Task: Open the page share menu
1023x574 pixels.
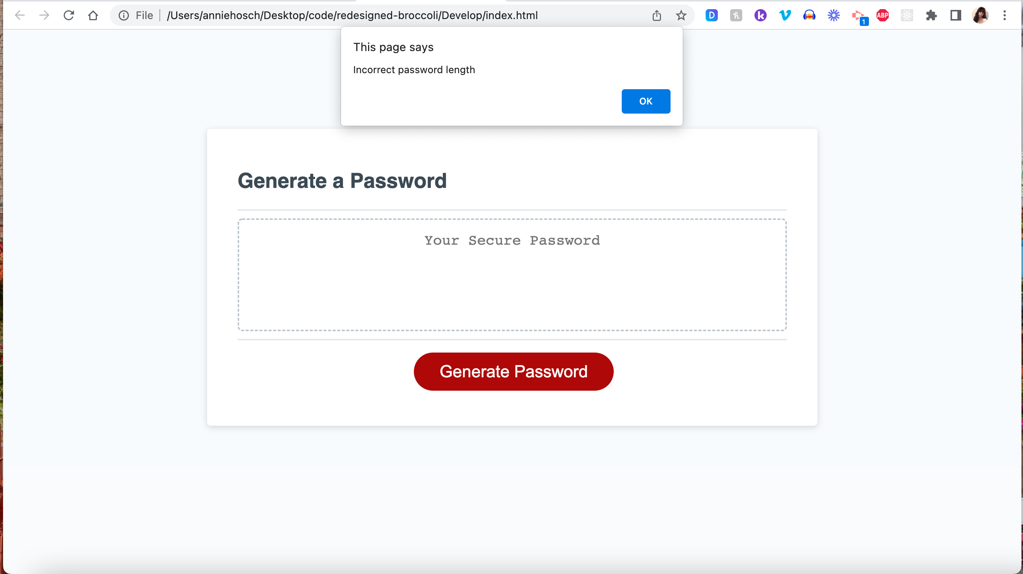Action: [656, 15]
